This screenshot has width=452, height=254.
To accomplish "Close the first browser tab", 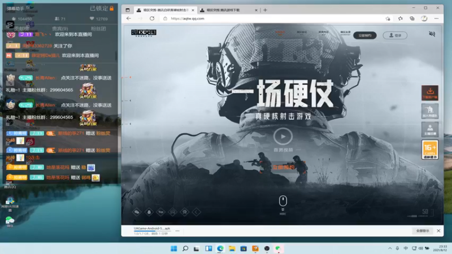I will 193,10.
